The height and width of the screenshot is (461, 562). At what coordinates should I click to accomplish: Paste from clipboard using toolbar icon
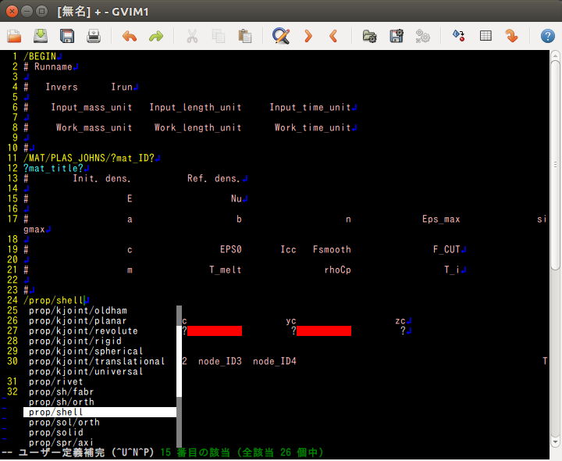tap(245, 36)
